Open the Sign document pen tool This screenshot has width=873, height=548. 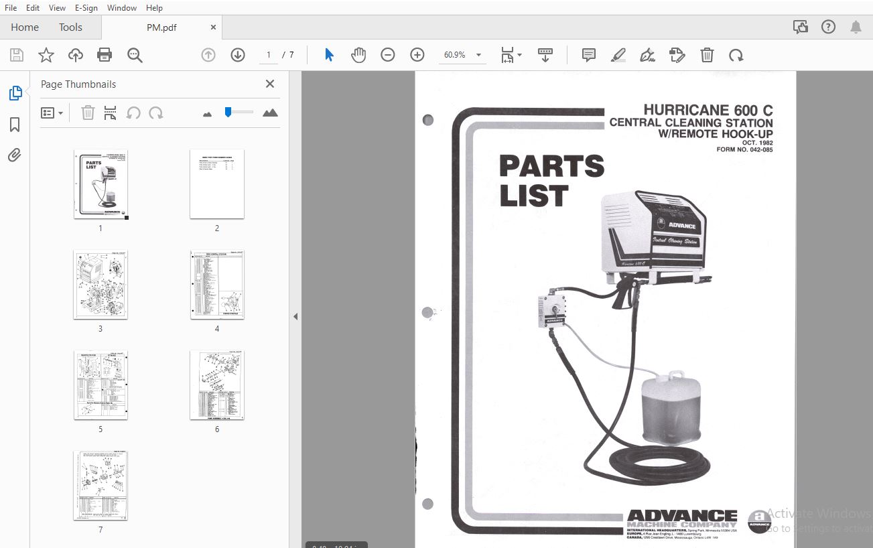648,55
